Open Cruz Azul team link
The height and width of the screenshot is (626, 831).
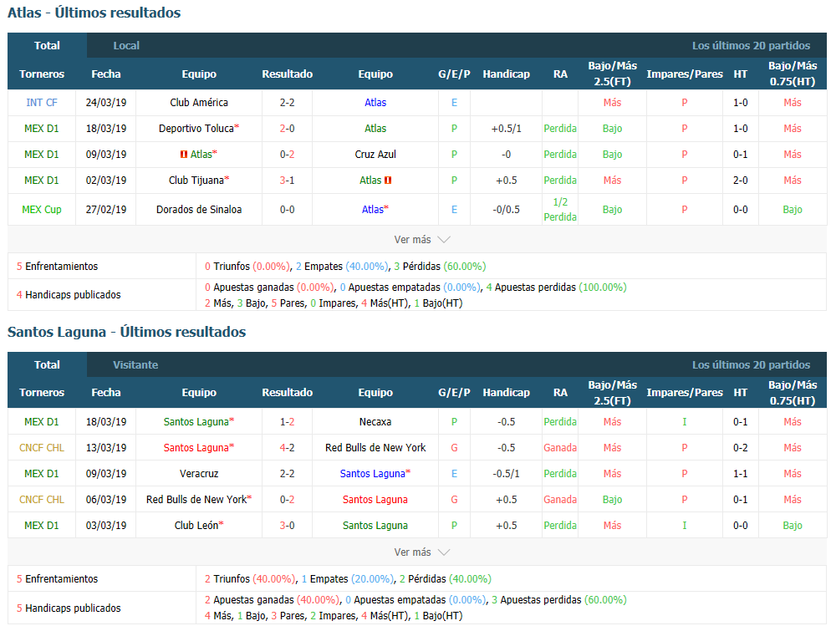pos(375,155)
